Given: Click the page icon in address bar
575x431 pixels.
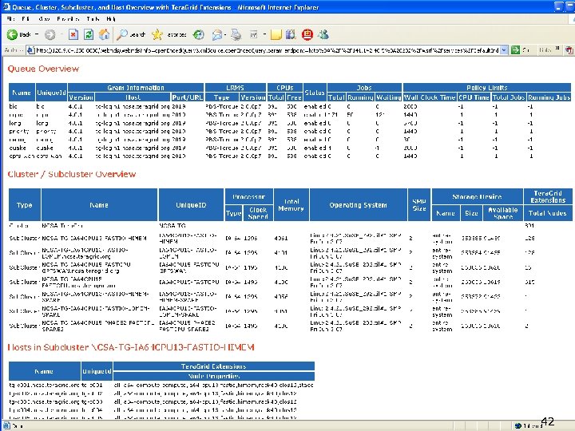Looking at the screenshot, I should coord(31,50).
